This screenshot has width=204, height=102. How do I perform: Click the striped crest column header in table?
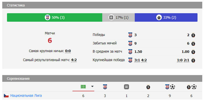click(105, 87)
